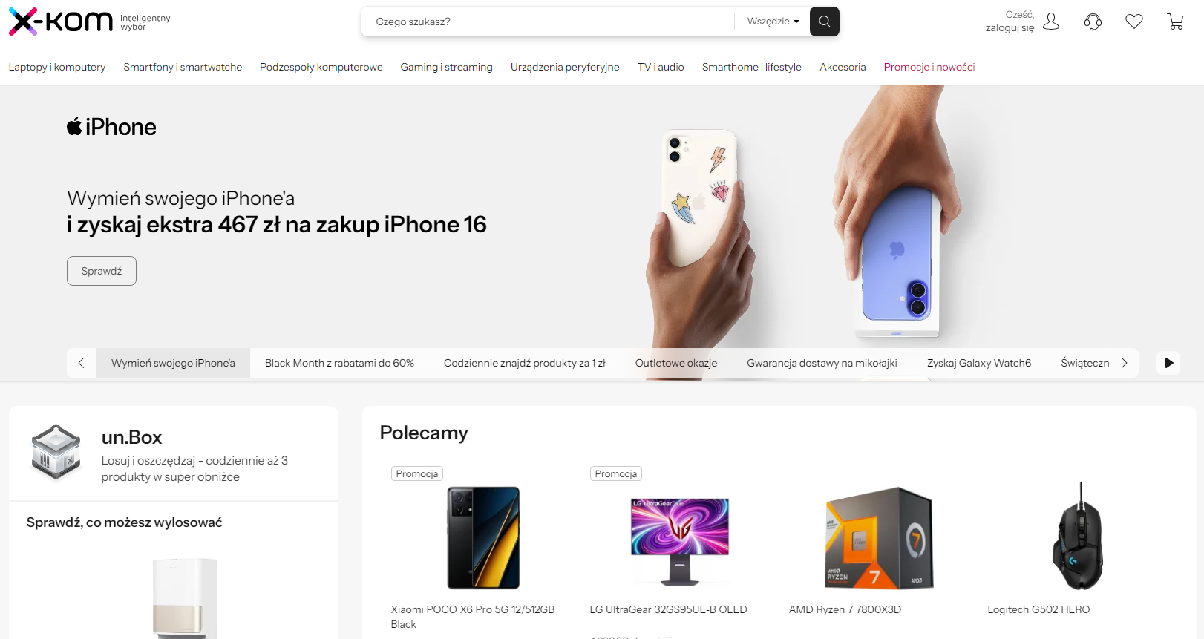Expand the Wszędzie search category dropdown
The width and height of the screenshot is (1204, 639).
click(x=773, y=22)
